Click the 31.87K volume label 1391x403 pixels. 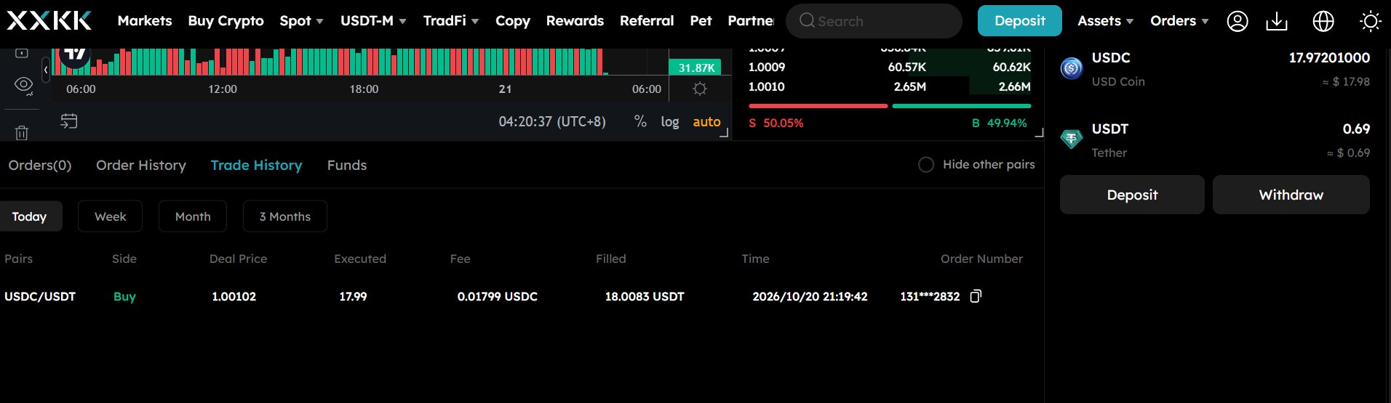pos(695,68)
